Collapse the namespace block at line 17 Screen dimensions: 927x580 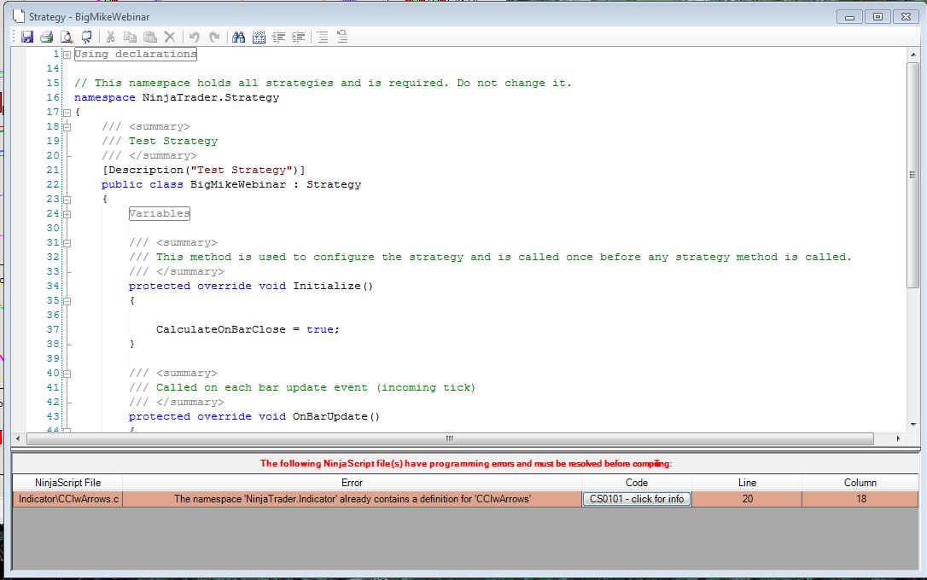click(67, 113)
